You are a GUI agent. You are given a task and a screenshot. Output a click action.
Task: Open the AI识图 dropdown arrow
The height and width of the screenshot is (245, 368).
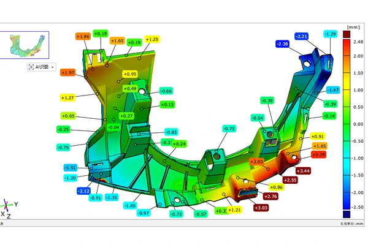(x=53, y=67)
